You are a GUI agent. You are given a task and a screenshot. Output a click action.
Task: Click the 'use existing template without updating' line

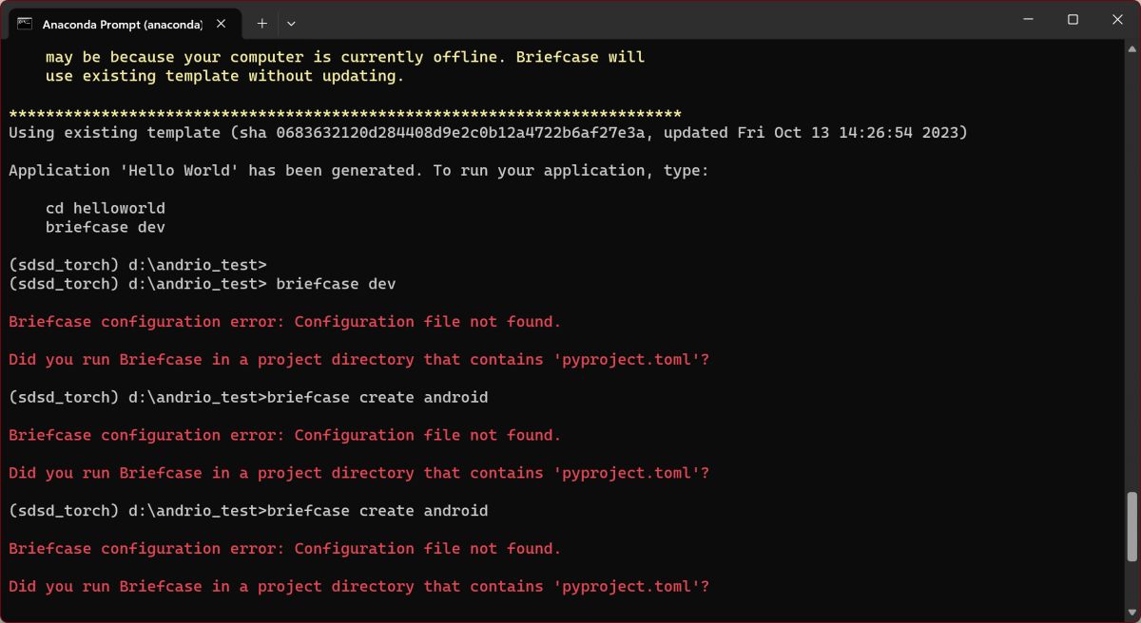point(224,76)
